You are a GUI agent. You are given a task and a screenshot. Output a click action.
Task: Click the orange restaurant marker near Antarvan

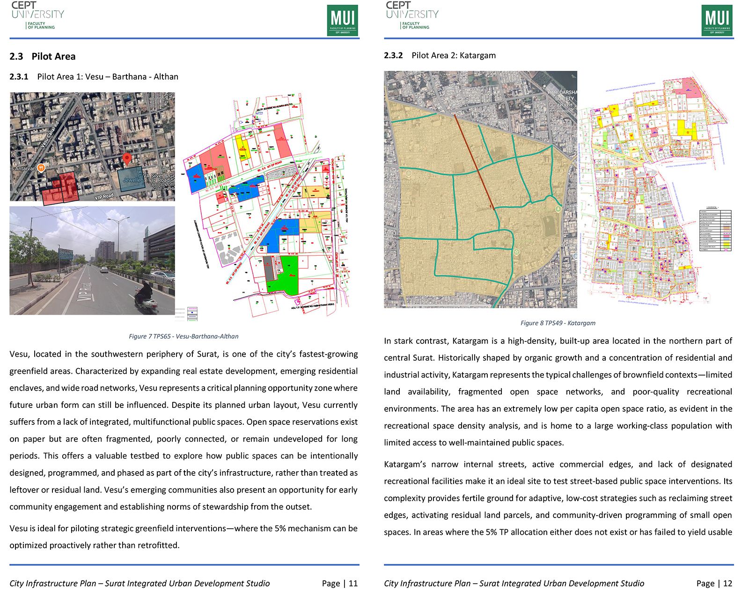pyautogui.click(x=41, y=168)
